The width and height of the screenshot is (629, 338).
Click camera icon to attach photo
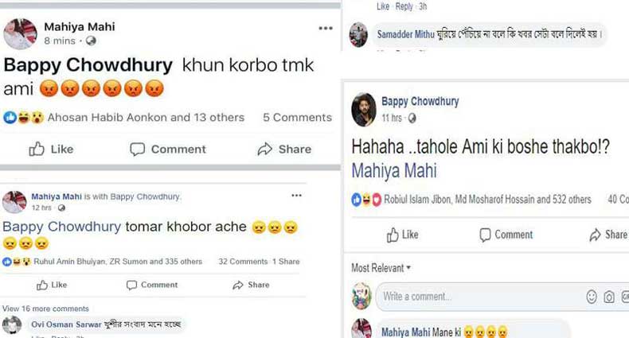click(x=609, y=297)
